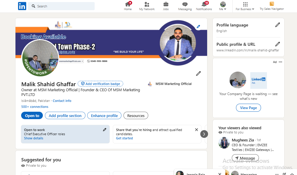Open Try Sales Navigator

pyautogui.click(x=272, y=6)
